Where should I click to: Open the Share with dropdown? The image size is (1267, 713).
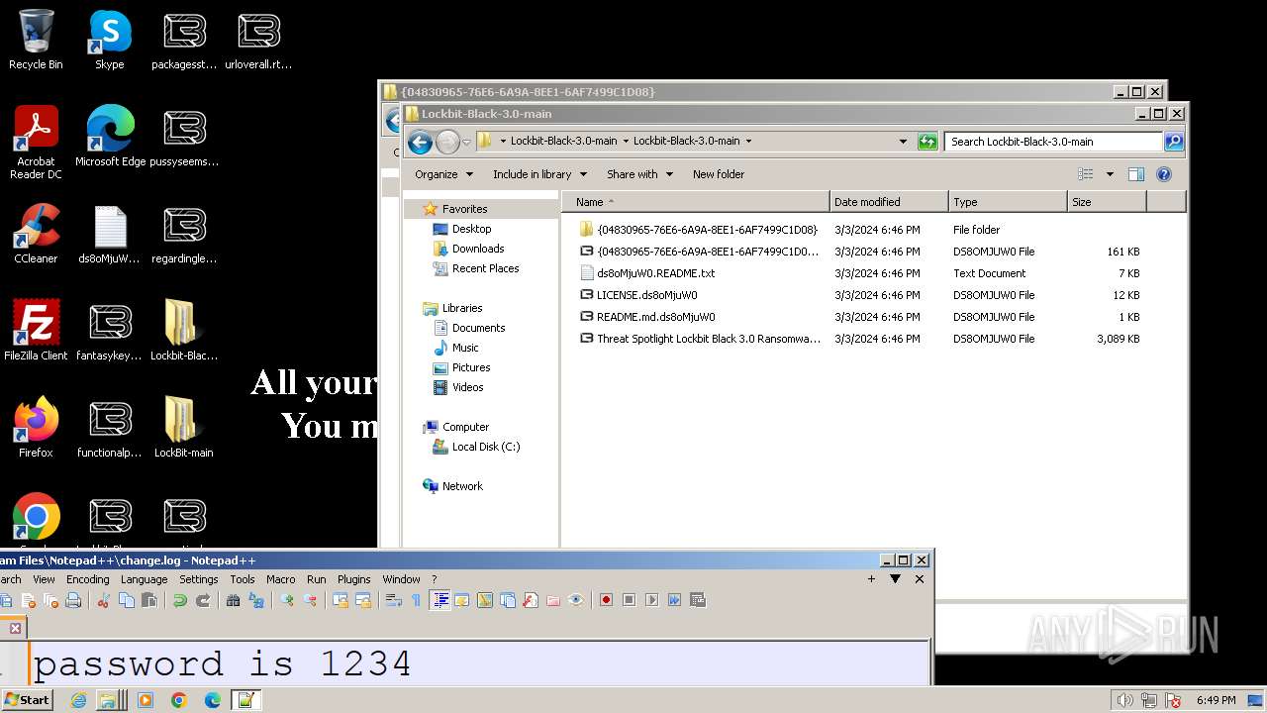tap(639, 174)
